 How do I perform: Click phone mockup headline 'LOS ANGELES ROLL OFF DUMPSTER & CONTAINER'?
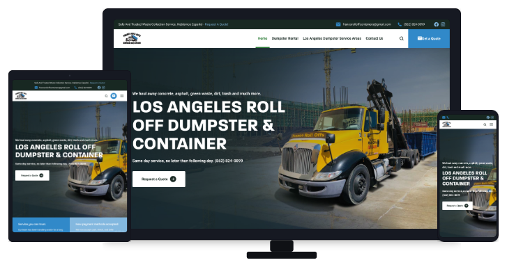(x=464, y=178)
